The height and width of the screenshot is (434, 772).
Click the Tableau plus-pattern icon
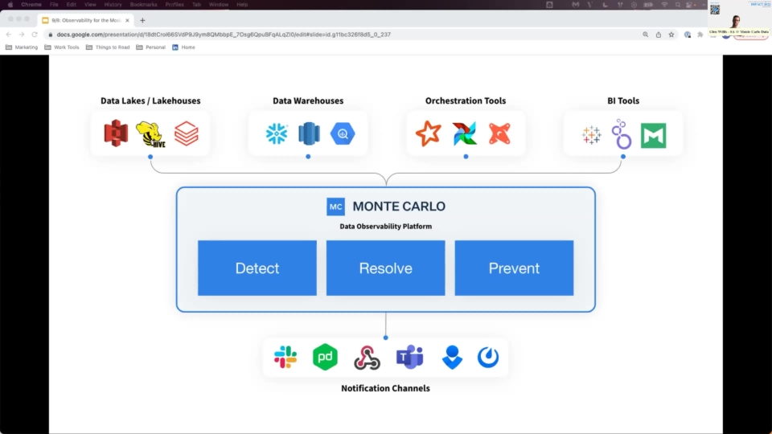591,135
